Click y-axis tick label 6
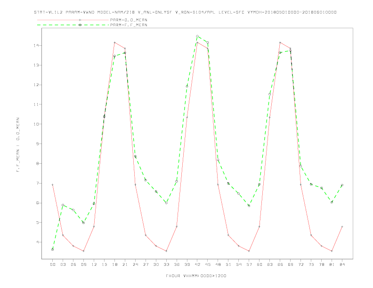This screenshot has height=288, width=373. [x=38, y=203]
